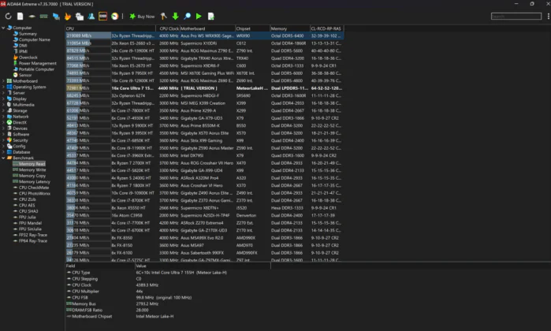
Task: Select Computer Name in the tree
Action: click(35, 39)
